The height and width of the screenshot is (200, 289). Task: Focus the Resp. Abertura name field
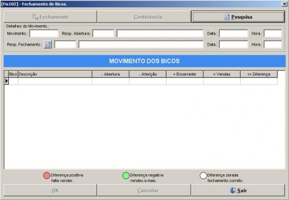point(160,34)
